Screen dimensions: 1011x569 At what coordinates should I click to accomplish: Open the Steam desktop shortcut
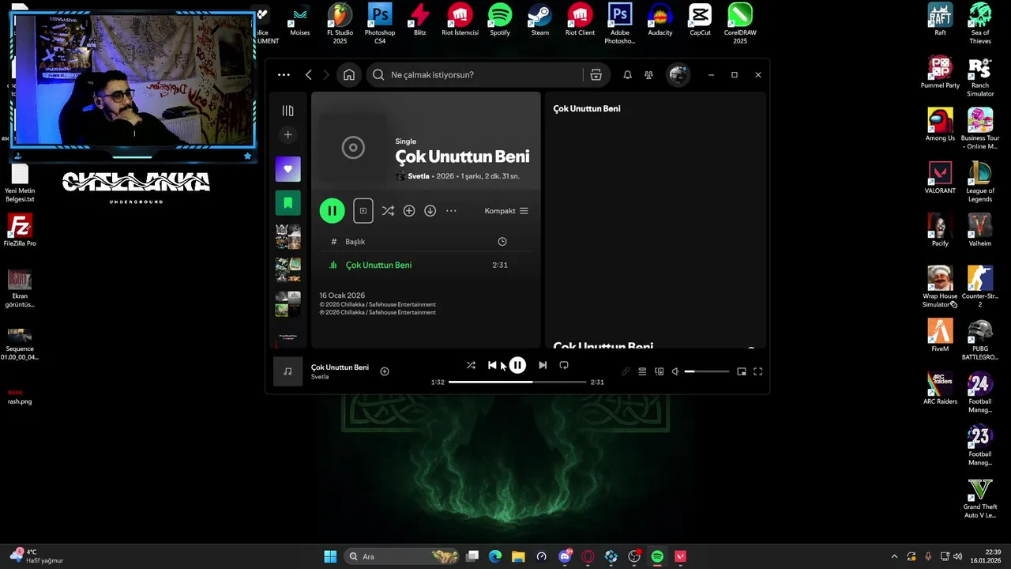[540, 21]
